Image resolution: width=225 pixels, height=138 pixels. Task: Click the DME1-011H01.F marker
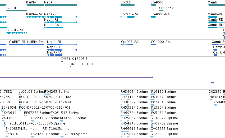[x=70, y=67]
